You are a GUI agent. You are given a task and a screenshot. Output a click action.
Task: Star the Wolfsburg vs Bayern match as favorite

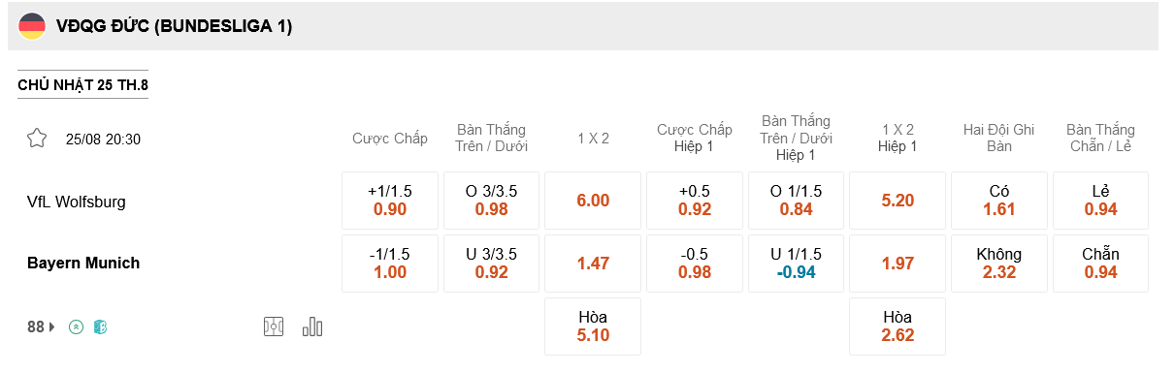click(37, 139)
